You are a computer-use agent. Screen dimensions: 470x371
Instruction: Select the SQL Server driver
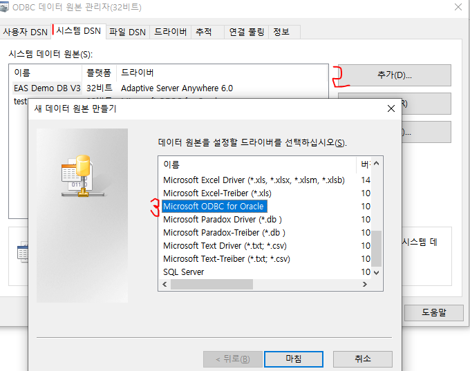click(x=183, y=272)
